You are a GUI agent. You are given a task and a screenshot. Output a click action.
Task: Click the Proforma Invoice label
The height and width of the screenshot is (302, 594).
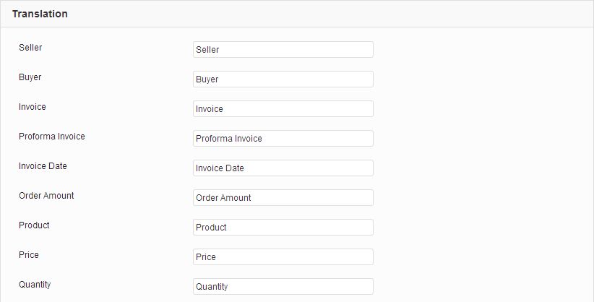click(52, 137)
